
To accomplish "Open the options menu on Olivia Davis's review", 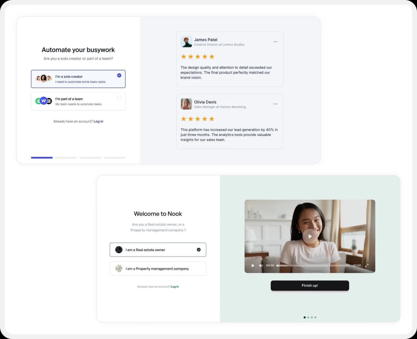I will click(275, 104).
